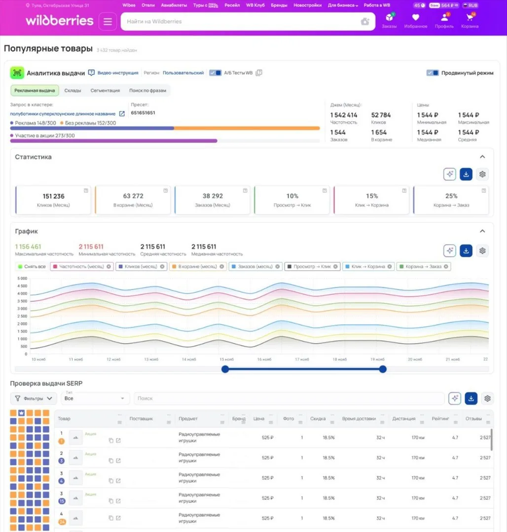
Task: Remove Просмотр → Клик series chip
Action: point(335,266)
